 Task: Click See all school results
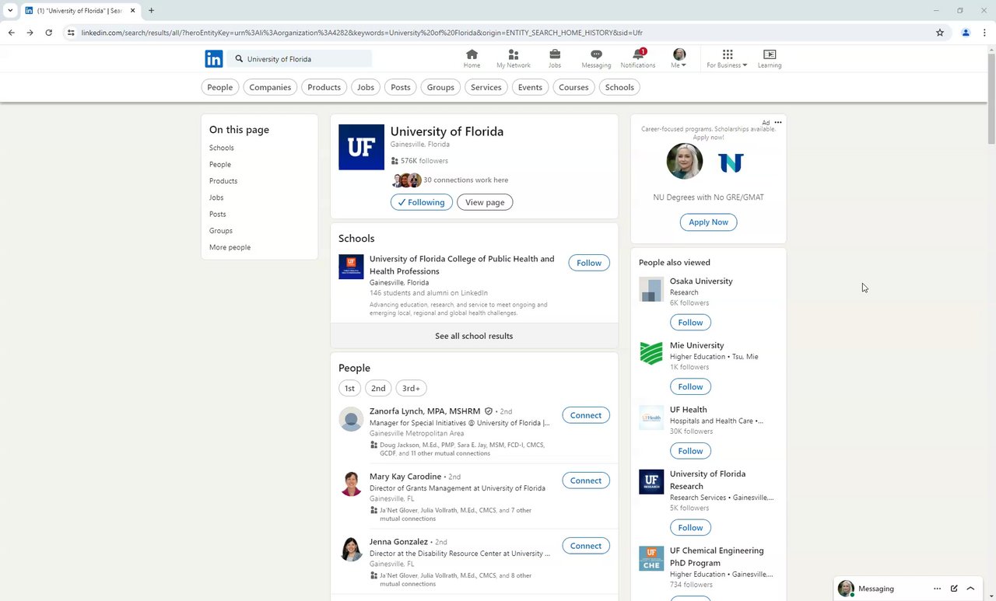coord(474,336)
